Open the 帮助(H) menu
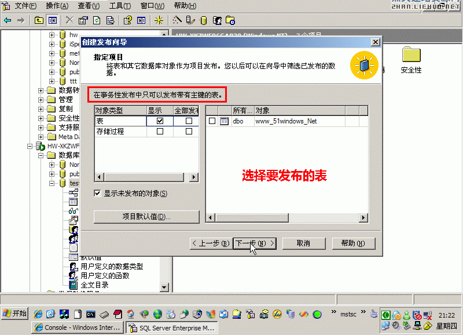463x335 pixels. [185, 6]
